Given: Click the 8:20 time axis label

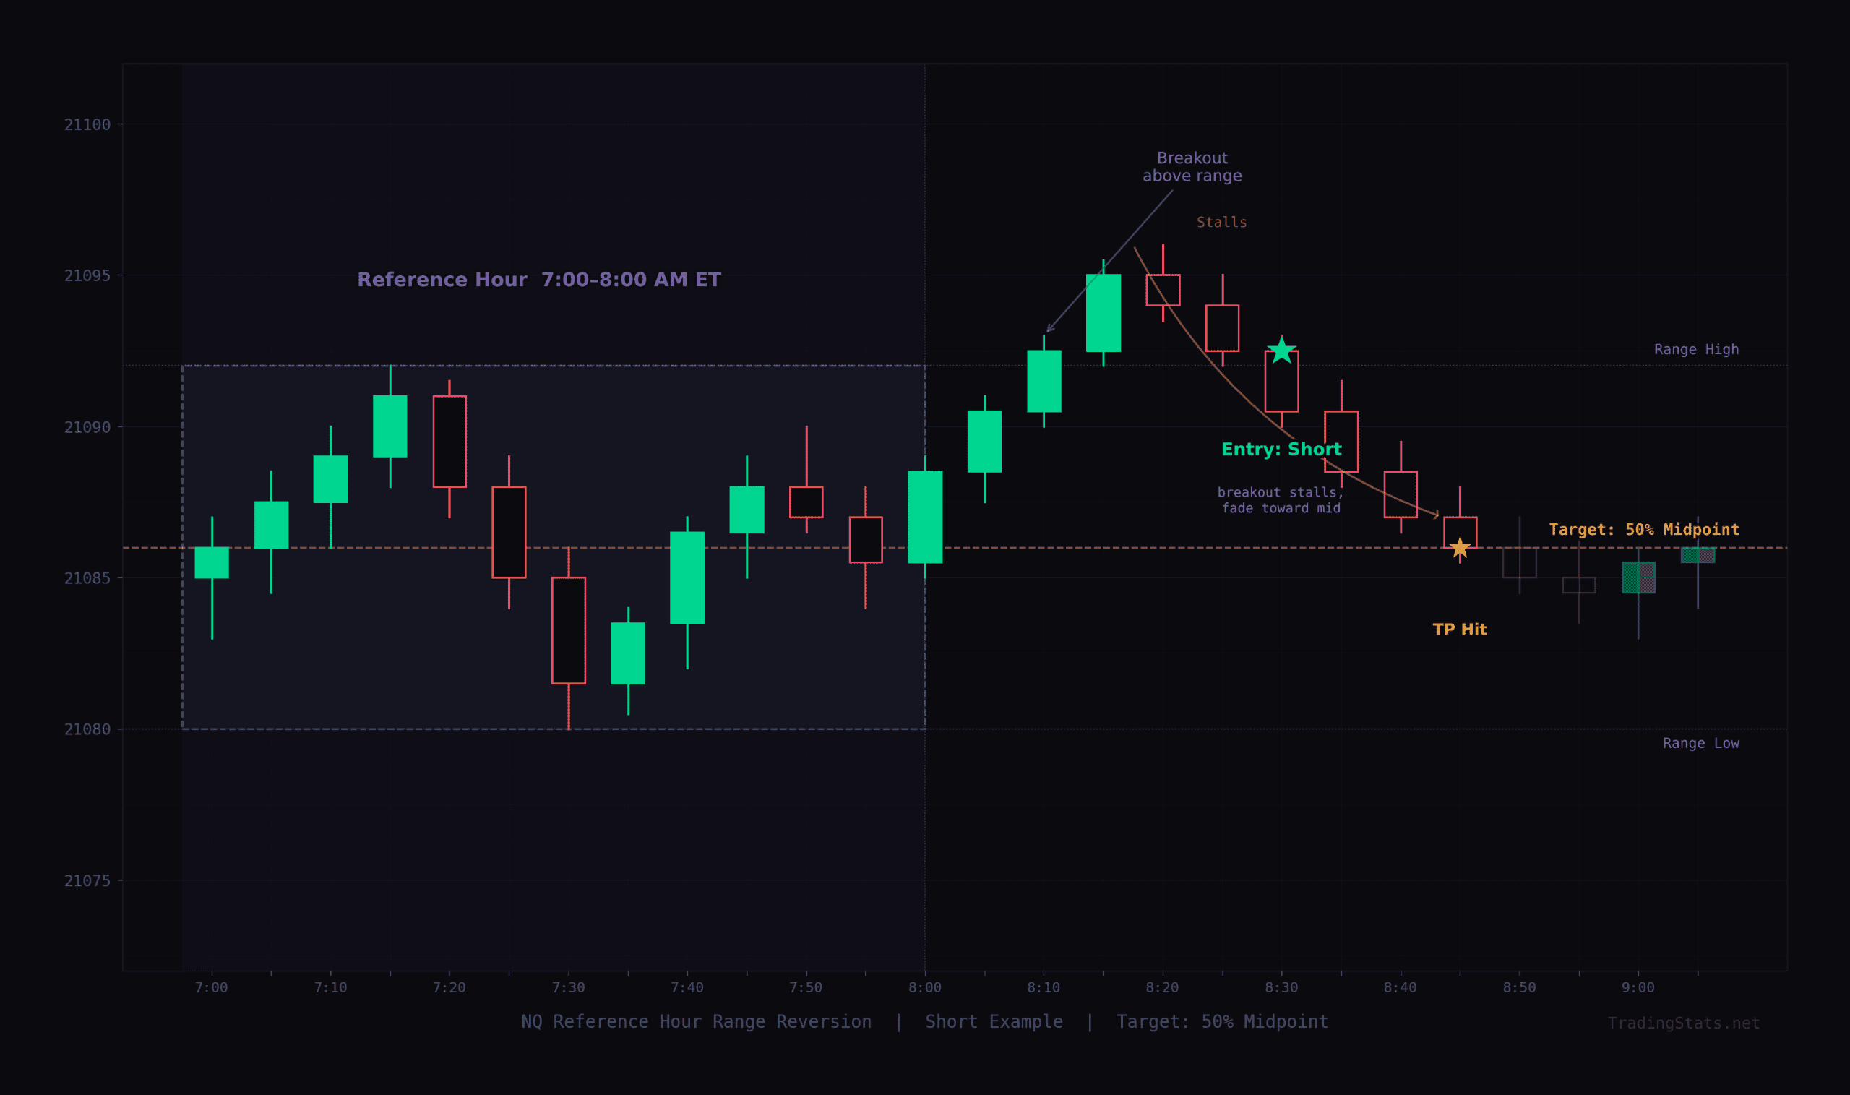Looking at the screenshot, I should [x=1164, y=986].
